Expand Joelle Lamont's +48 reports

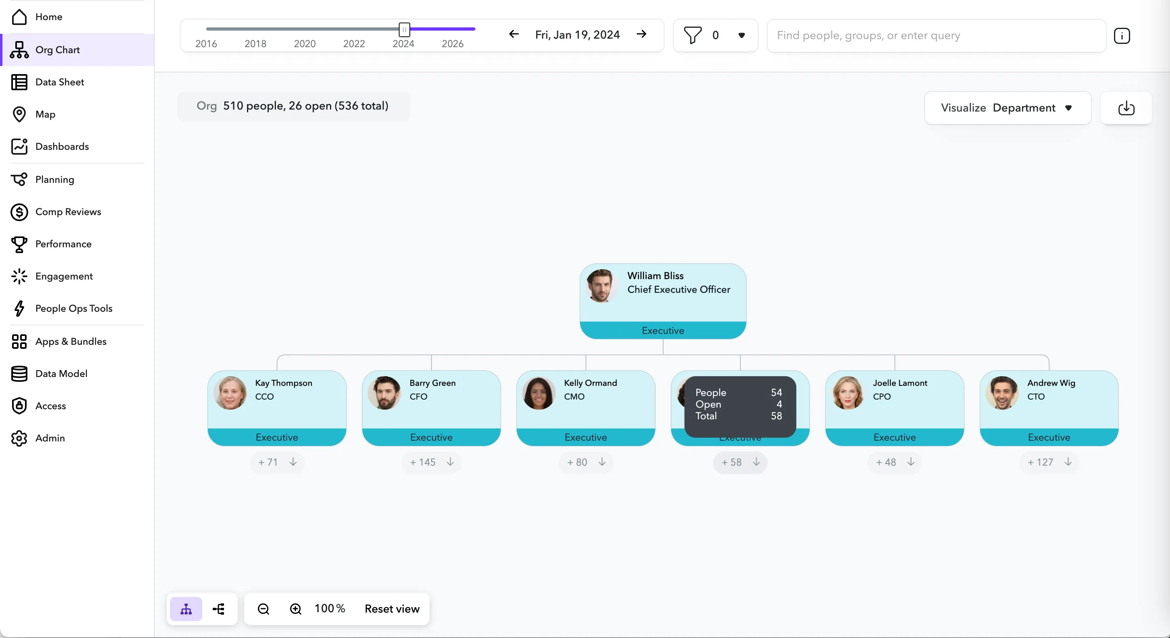(895, 462)
